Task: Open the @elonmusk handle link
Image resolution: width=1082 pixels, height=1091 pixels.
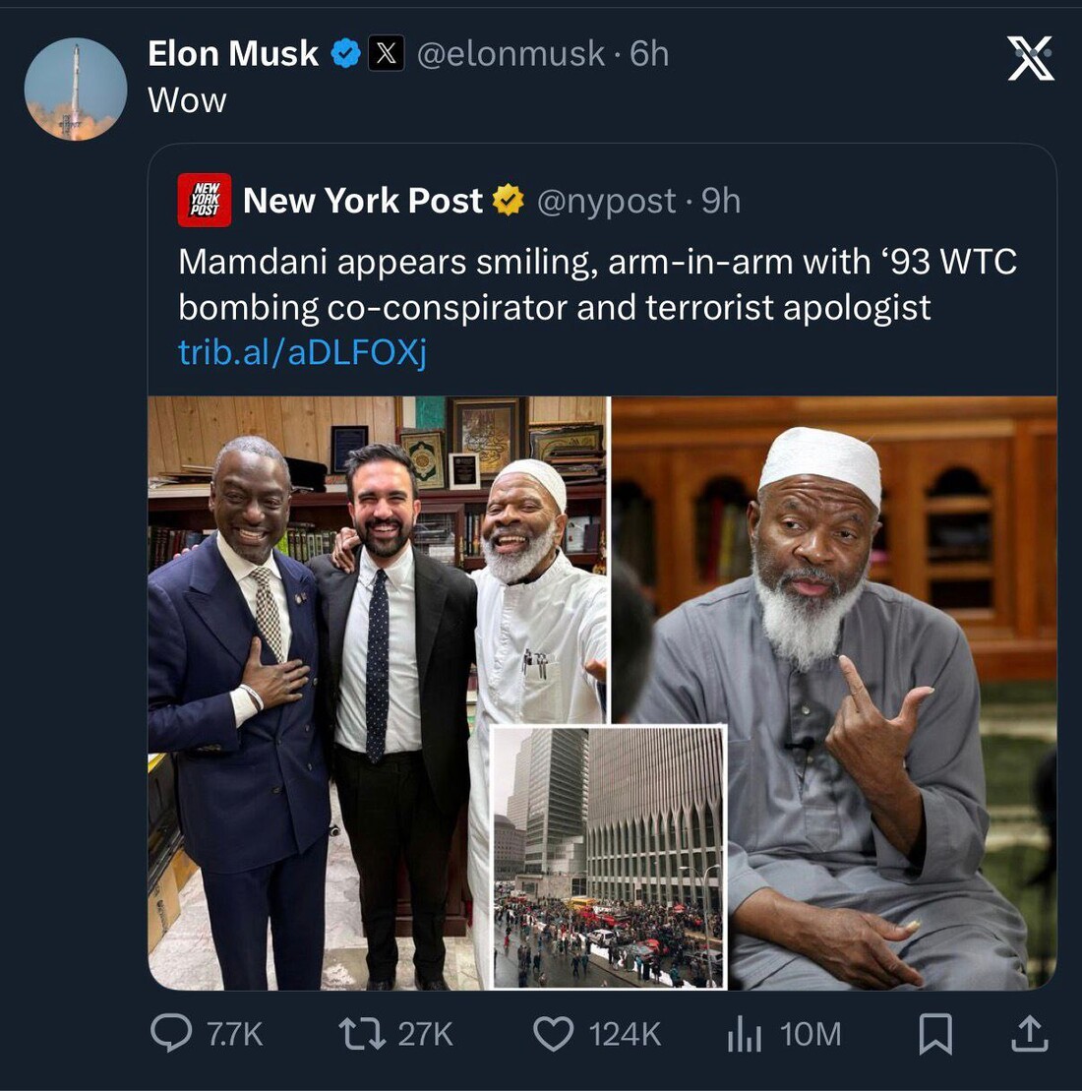Action: point(511,54)
